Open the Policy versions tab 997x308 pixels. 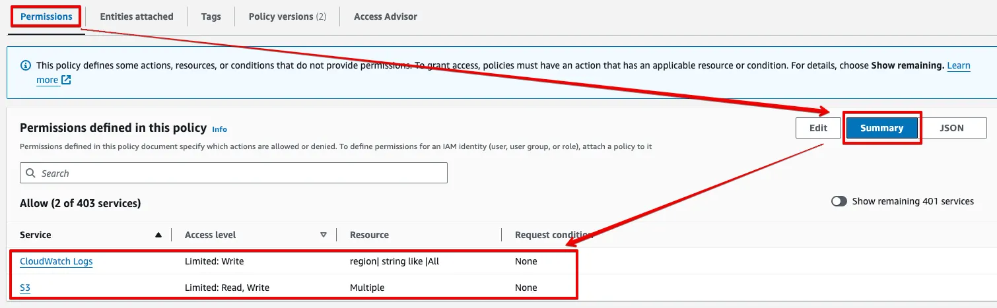coord(287,16)
